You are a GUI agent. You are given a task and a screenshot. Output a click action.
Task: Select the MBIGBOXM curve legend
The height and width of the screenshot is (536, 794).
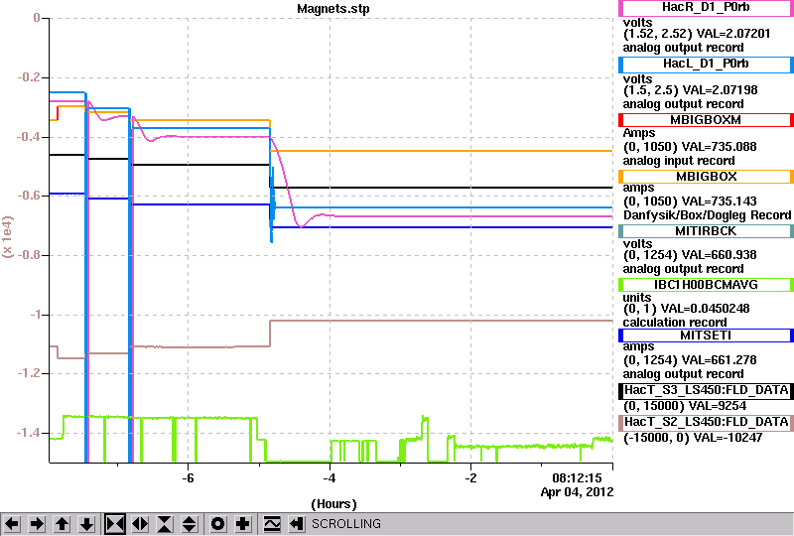706,120
